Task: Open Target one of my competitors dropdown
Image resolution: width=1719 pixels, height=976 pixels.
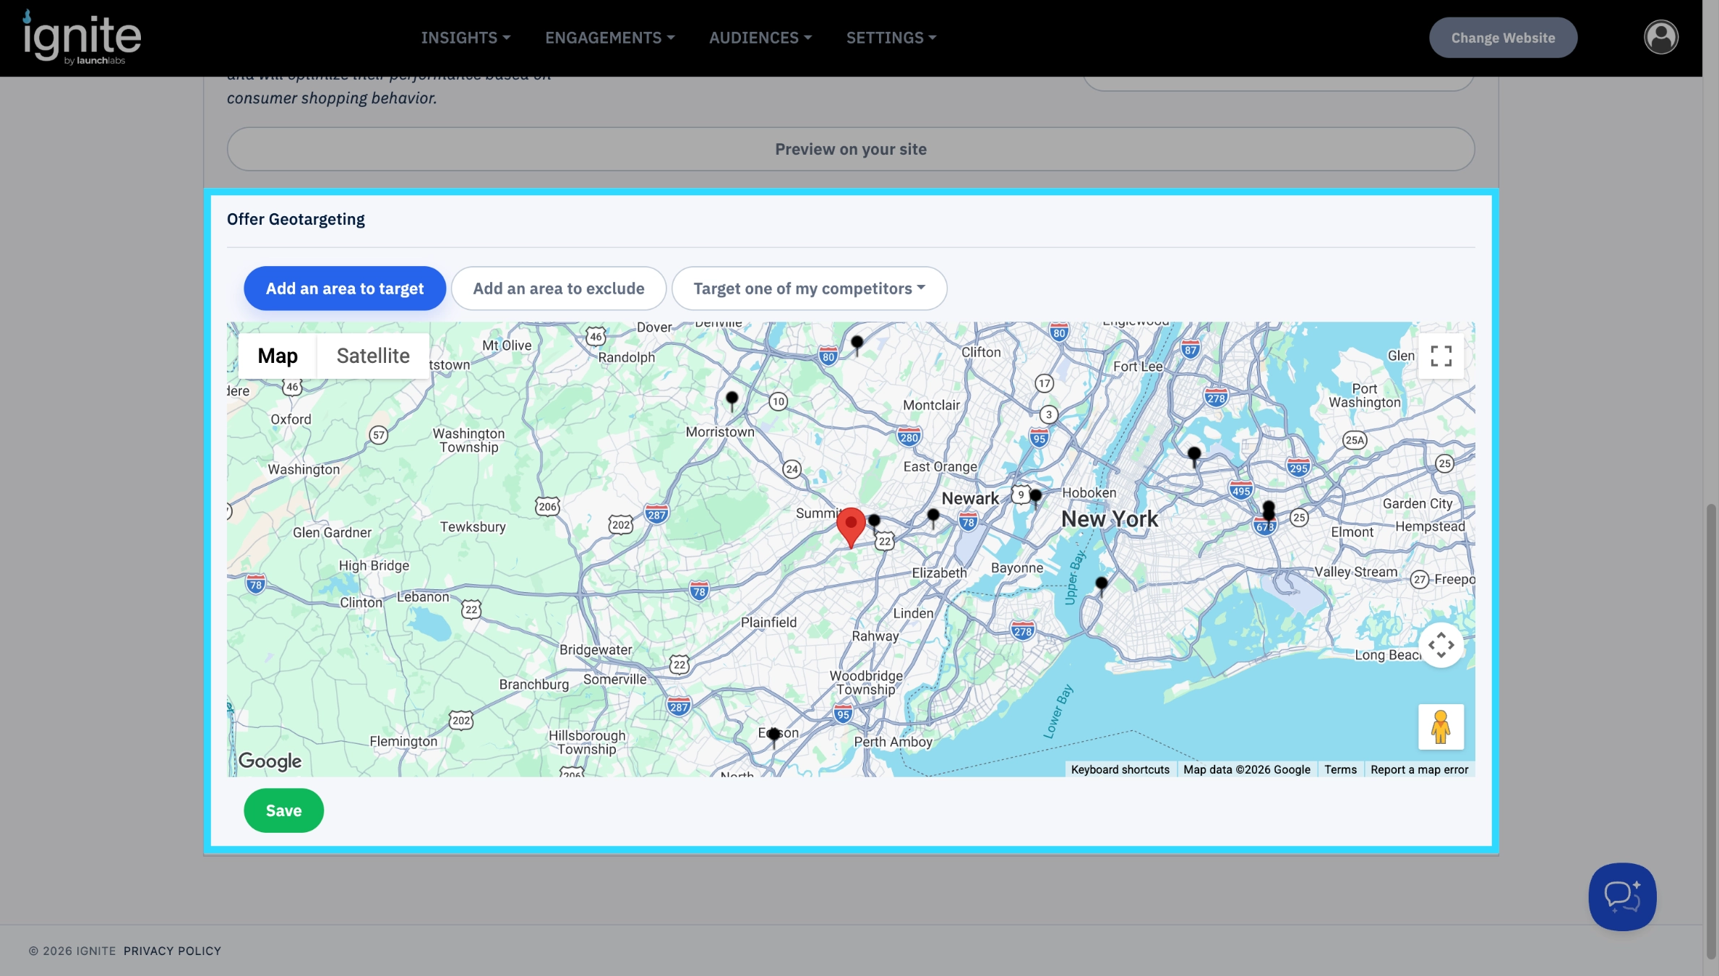Action: 809,288
